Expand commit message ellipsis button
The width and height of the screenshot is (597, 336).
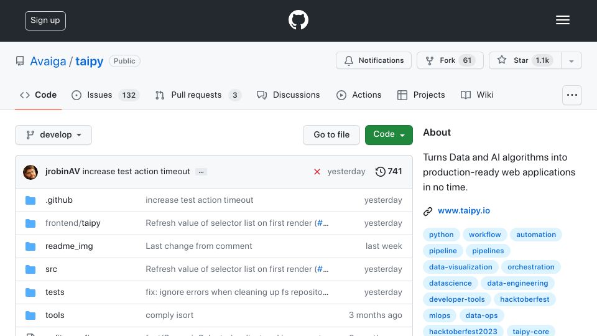click(x=201, y=172)
